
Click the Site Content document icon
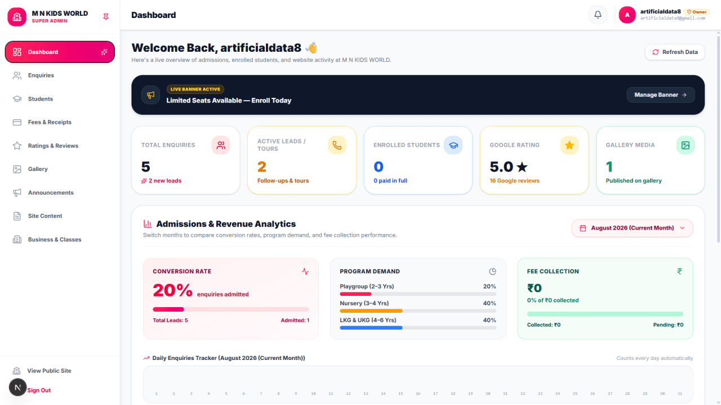(x=17, y=216)
